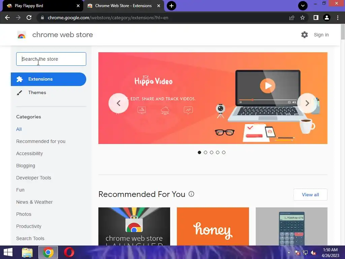Select the first carousel dot
The width and height of the screenshot is (345, 259).
199,152
